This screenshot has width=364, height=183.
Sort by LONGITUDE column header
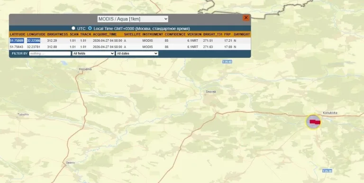(x=36, y=34)
